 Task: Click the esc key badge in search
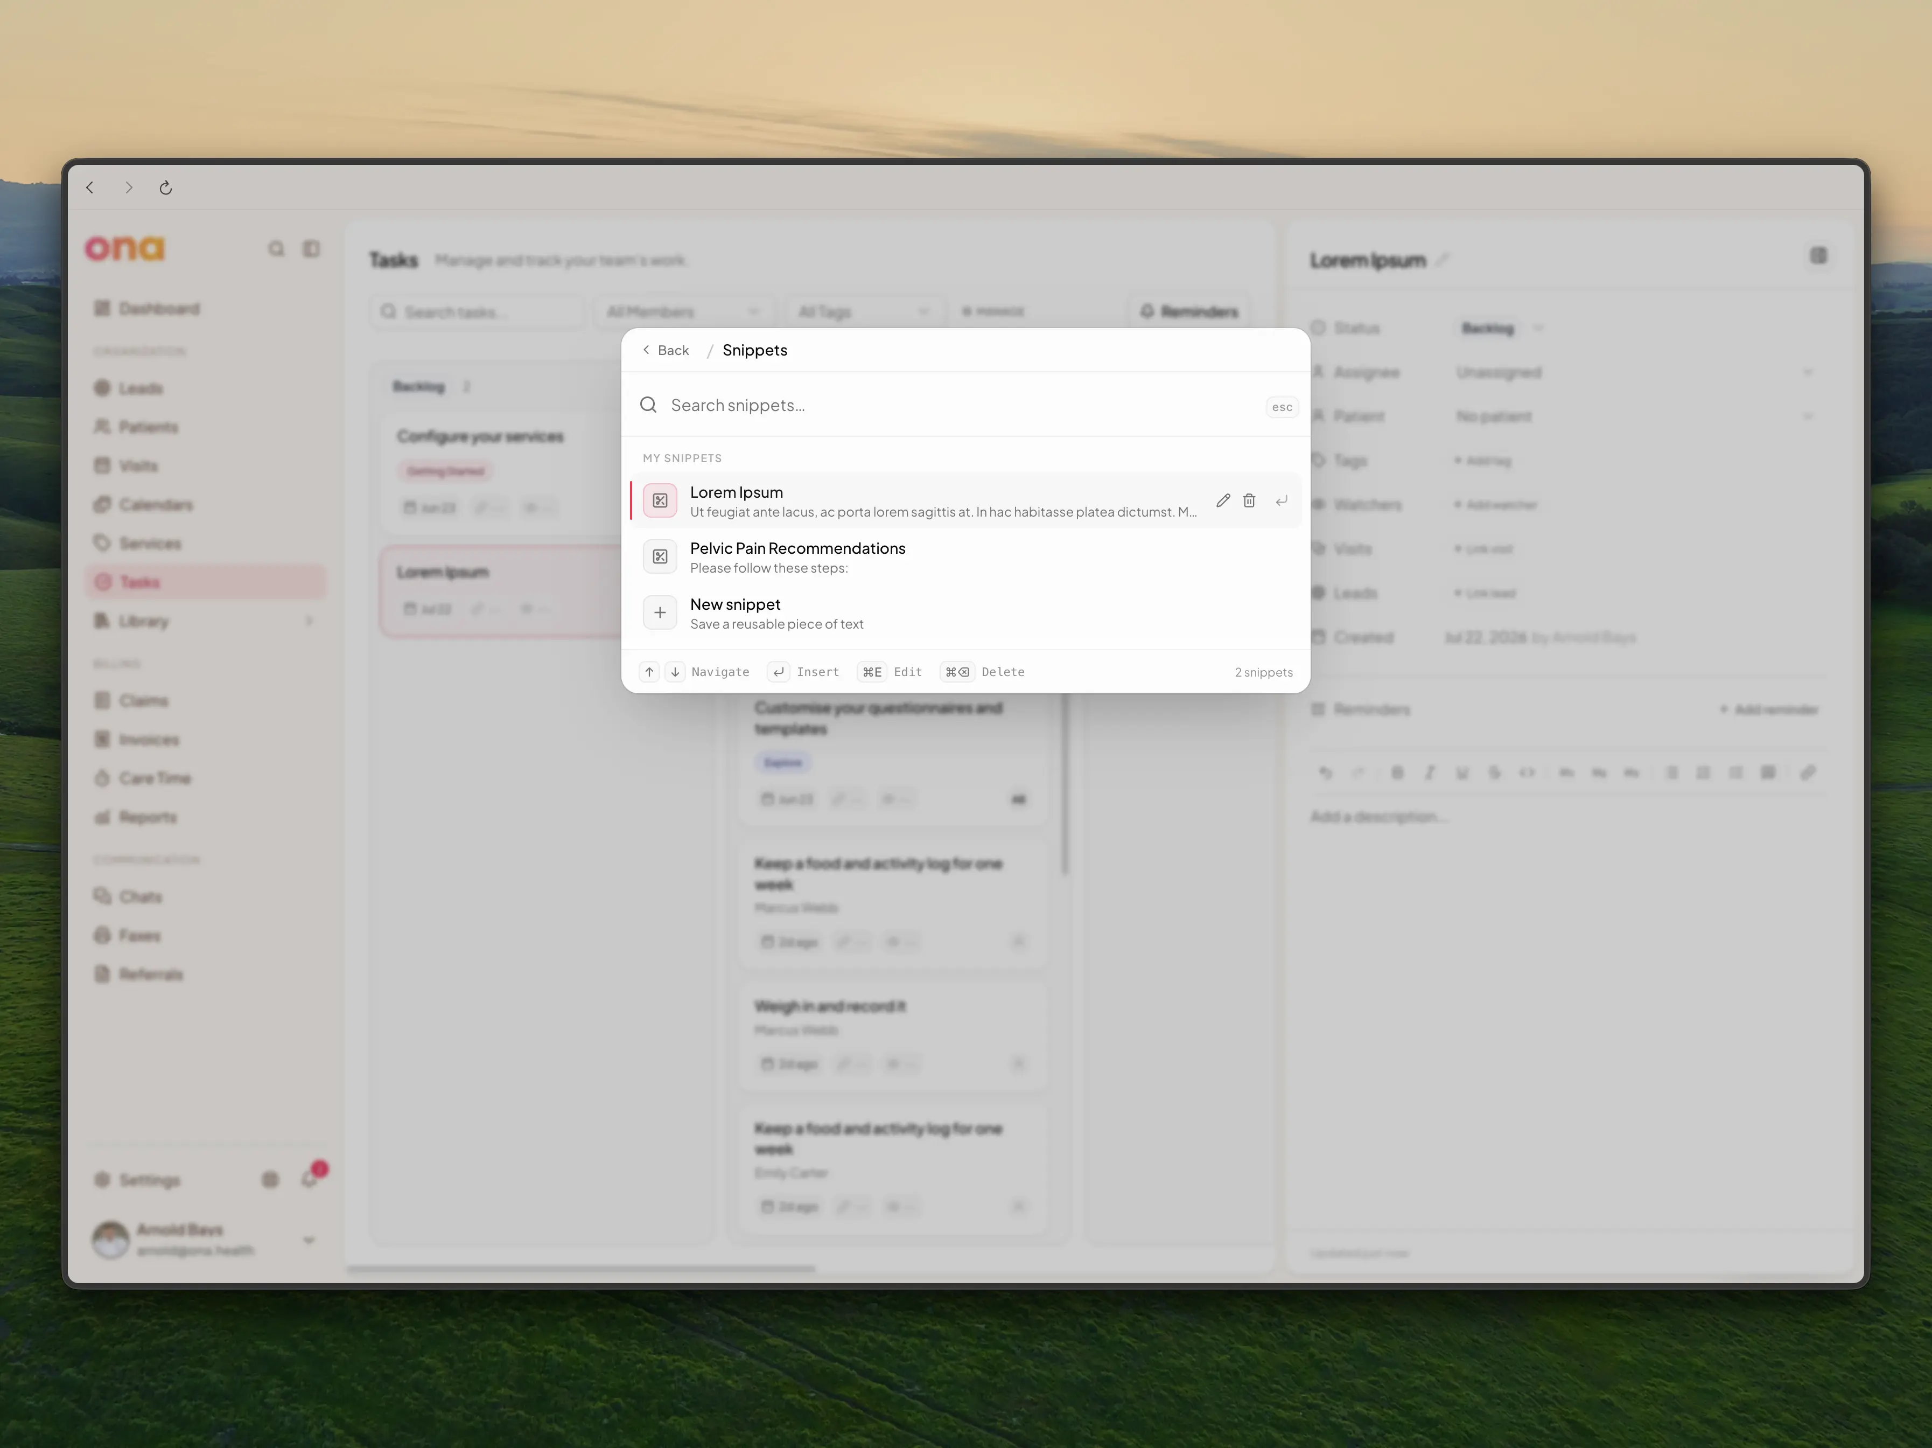pos(1282,407)
